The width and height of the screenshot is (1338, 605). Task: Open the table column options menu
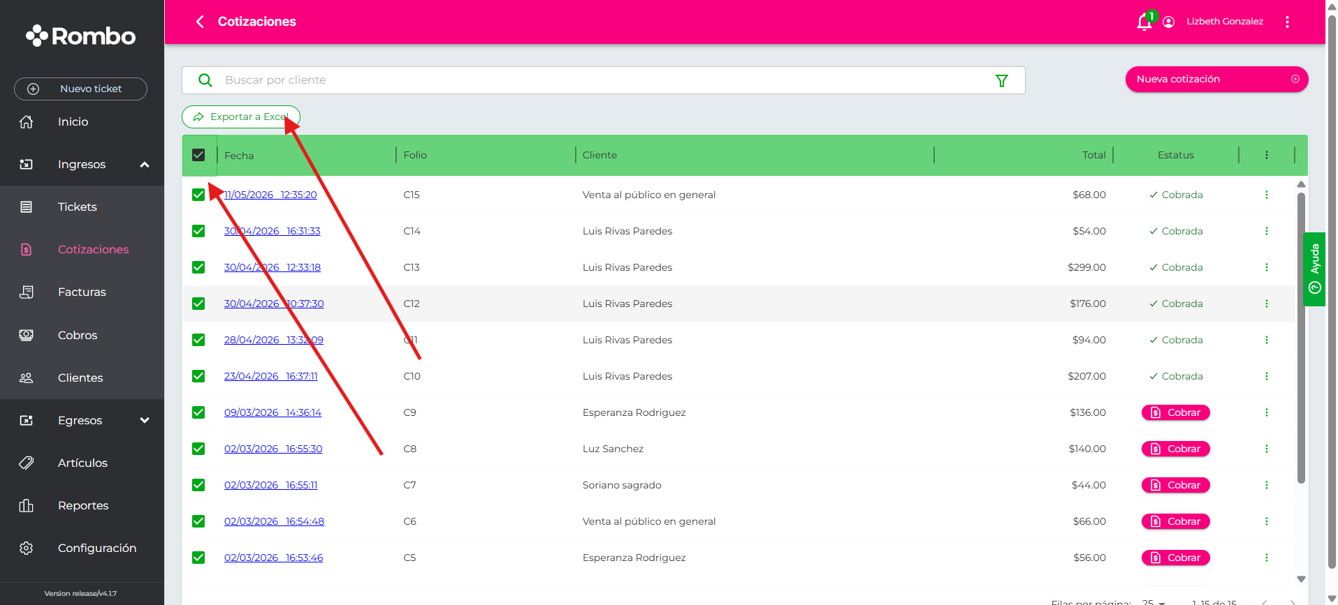point(1266,155)
